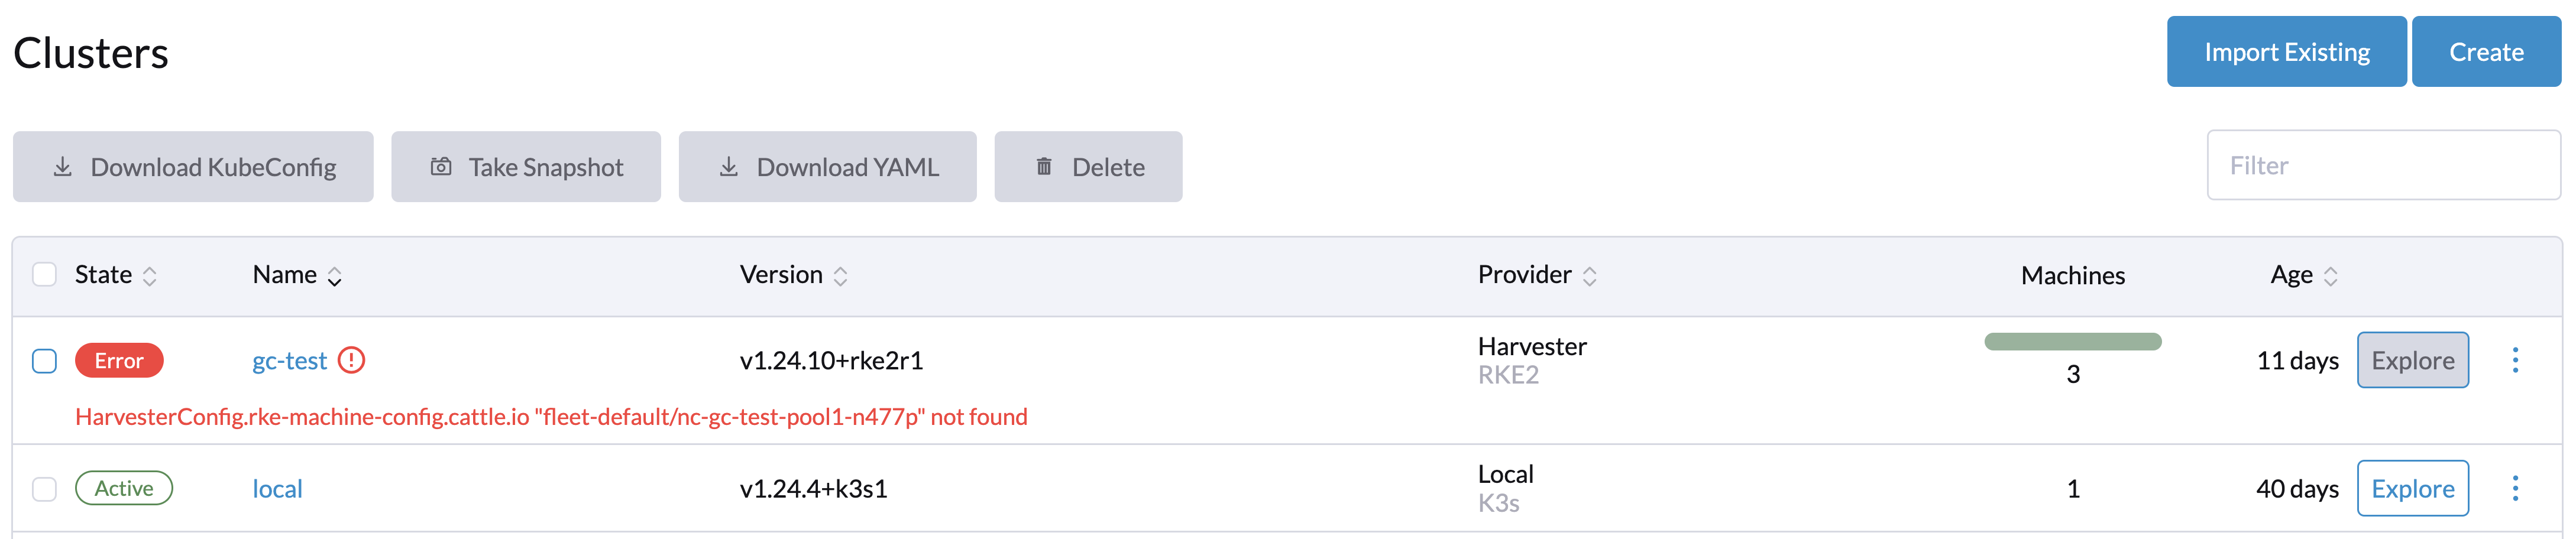Toggle the select-all checkbox in the table header
2576x539 pixels.
[44, 273]
